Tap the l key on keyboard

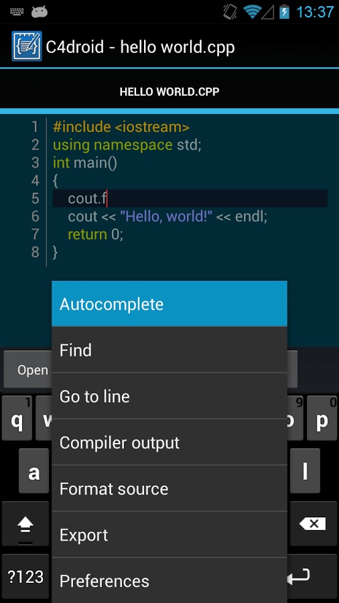(x=305, y=471)
